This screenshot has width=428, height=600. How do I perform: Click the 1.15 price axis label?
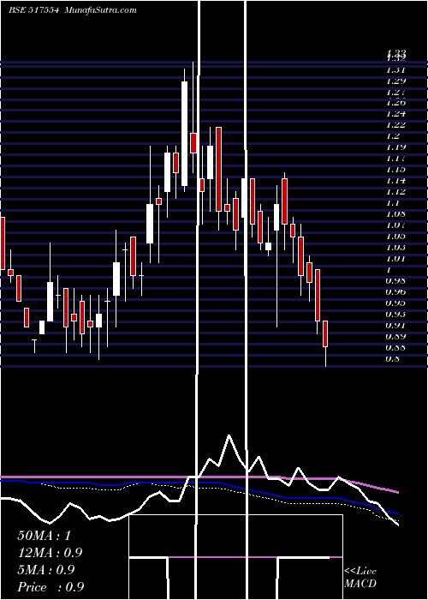pyautogui.click(x=395, y=169)
